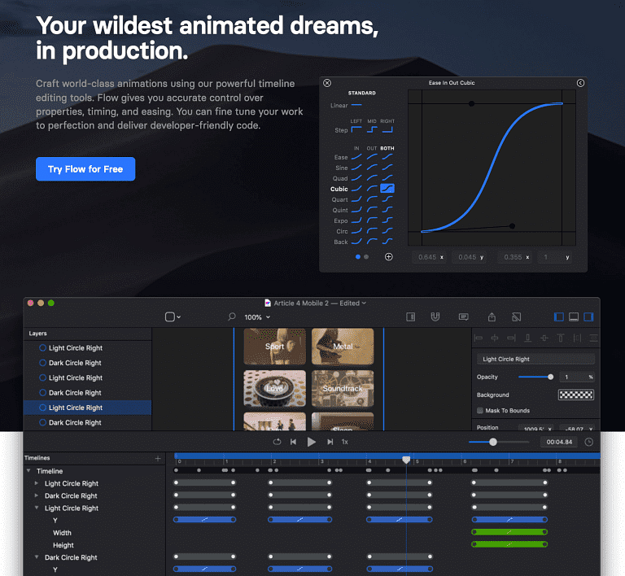Screen dimensions: 625x576
Task: Jump to the previous keyframe/start button
Action: 293,442
